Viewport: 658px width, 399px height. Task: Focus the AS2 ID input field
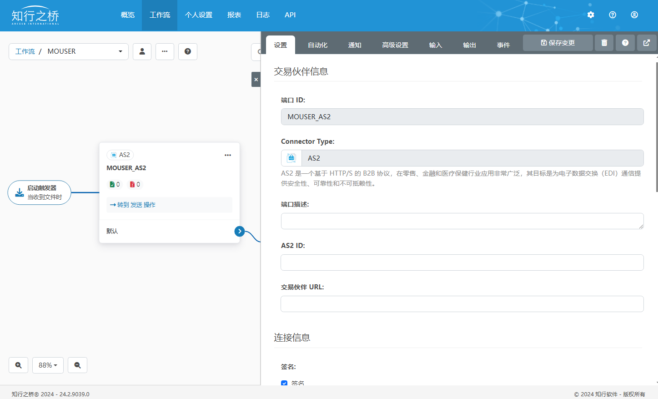coord(462,263)
